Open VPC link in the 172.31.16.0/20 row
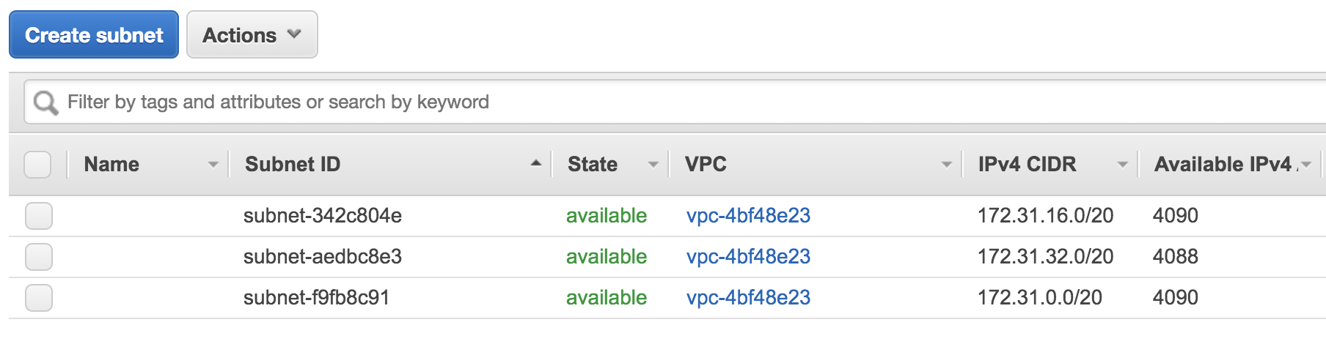The width and height of the screenshot is (1326, 344). (748, 216)
